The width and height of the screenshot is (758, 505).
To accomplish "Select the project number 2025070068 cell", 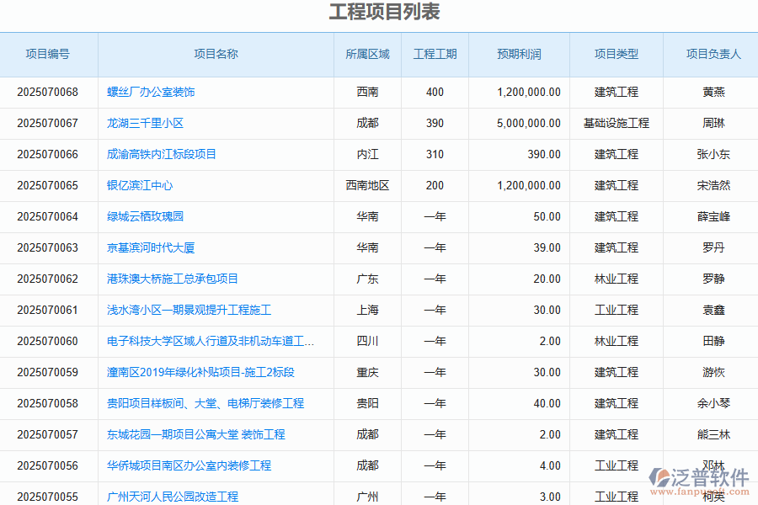I will [x=48, y=92].
